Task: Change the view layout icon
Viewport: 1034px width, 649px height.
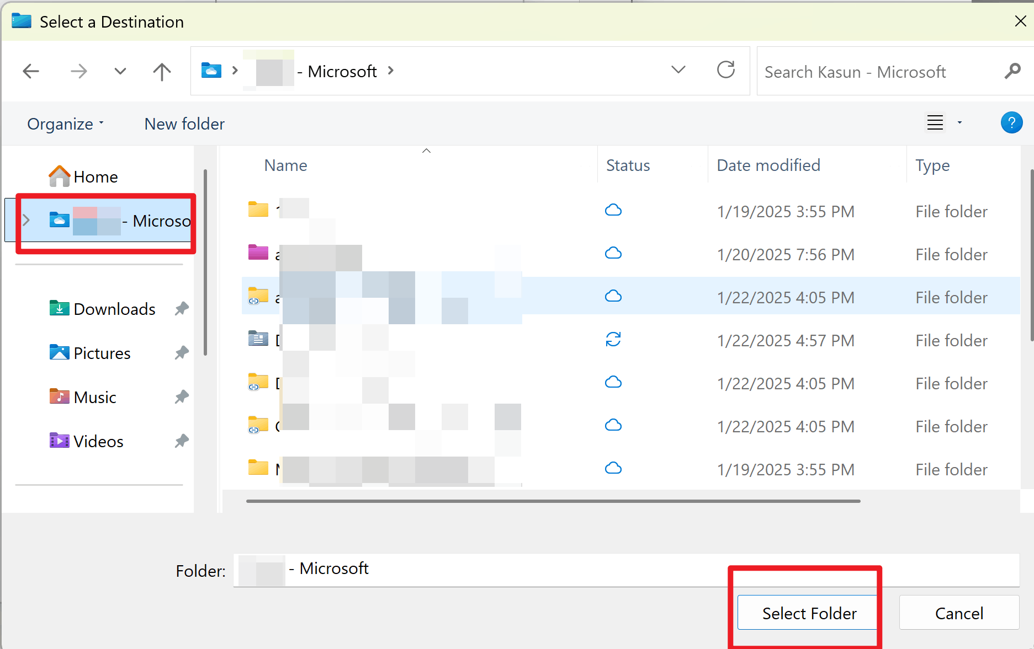Action: (x=935, y=122)
